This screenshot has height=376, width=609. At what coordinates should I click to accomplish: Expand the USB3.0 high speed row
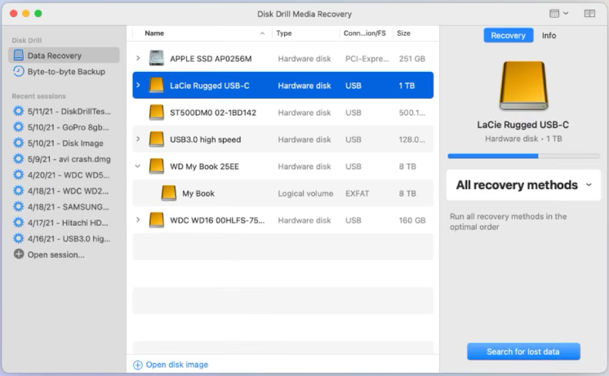point(138,139)
